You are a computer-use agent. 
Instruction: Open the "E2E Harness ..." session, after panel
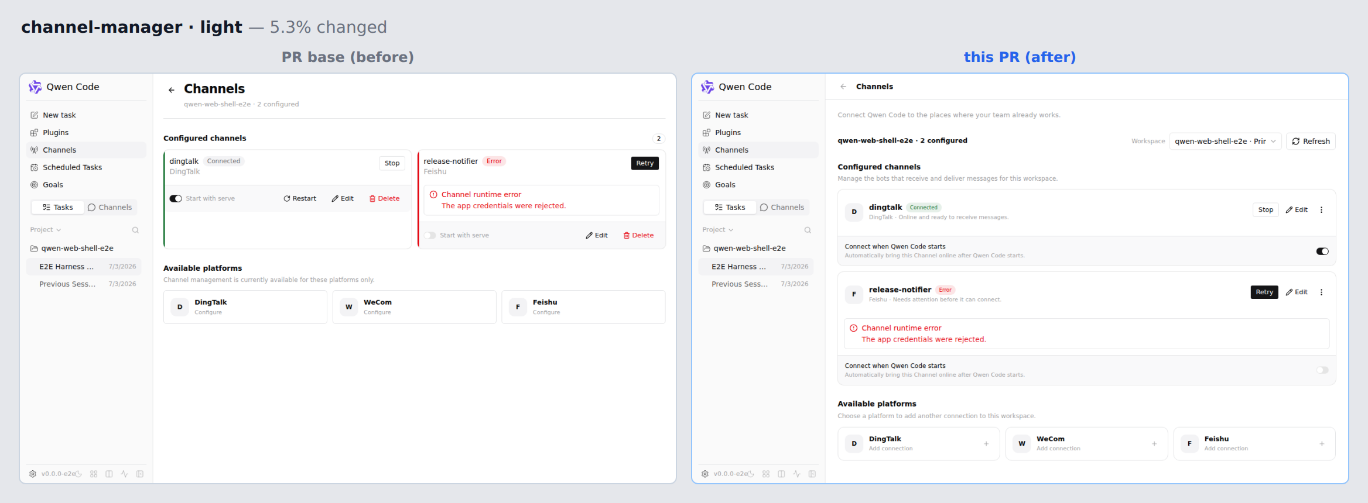point(756,267)
